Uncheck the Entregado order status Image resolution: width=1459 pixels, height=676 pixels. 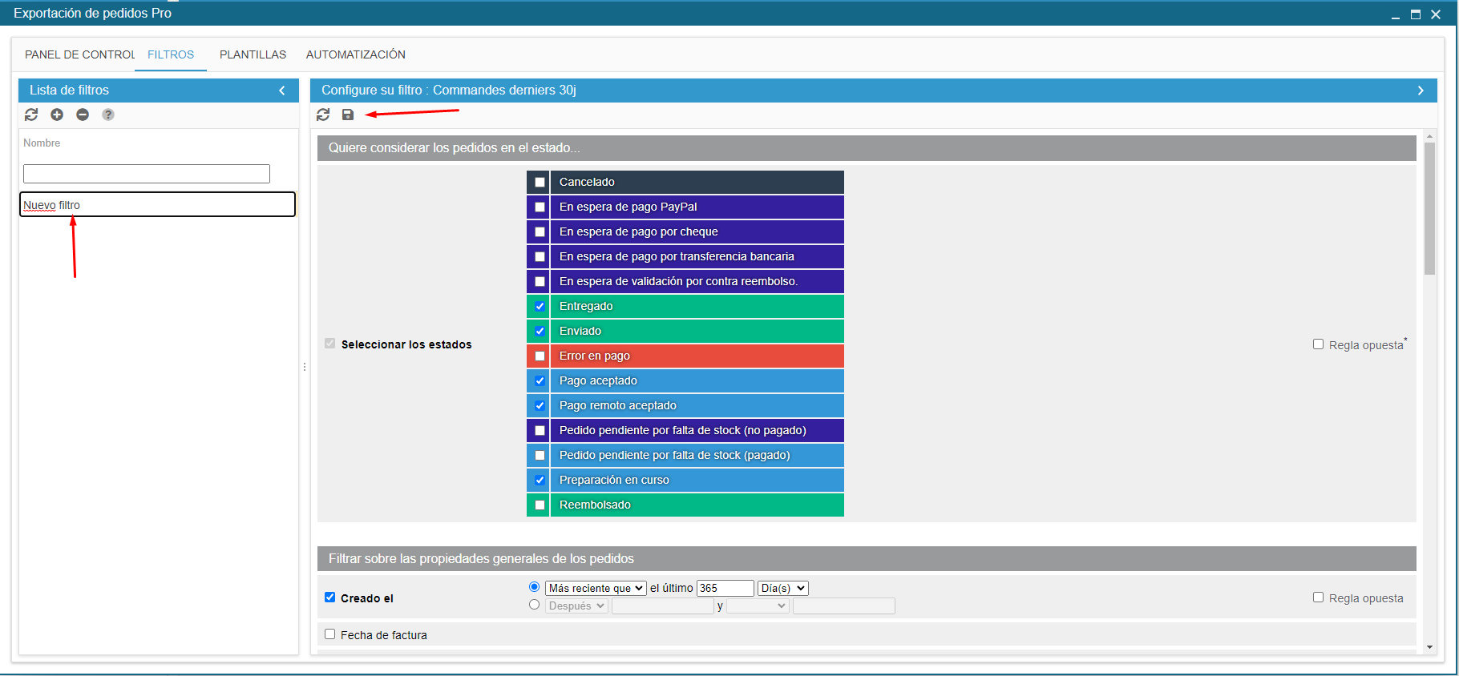[540, 307]
